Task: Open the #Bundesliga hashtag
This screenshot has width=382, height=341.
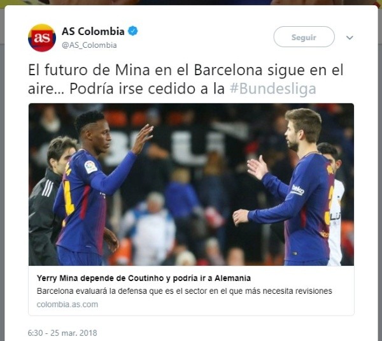Action: 273,89
